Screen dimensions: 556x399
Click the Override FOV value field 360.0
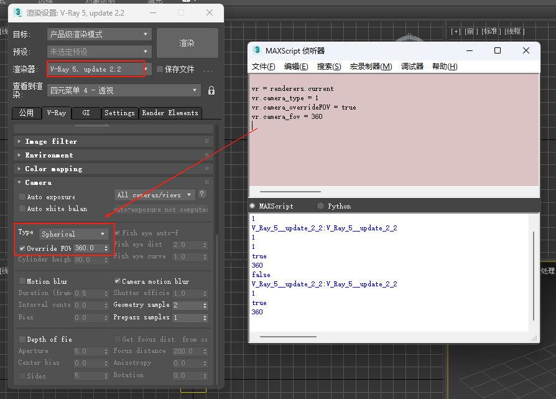tap(88, 248)
